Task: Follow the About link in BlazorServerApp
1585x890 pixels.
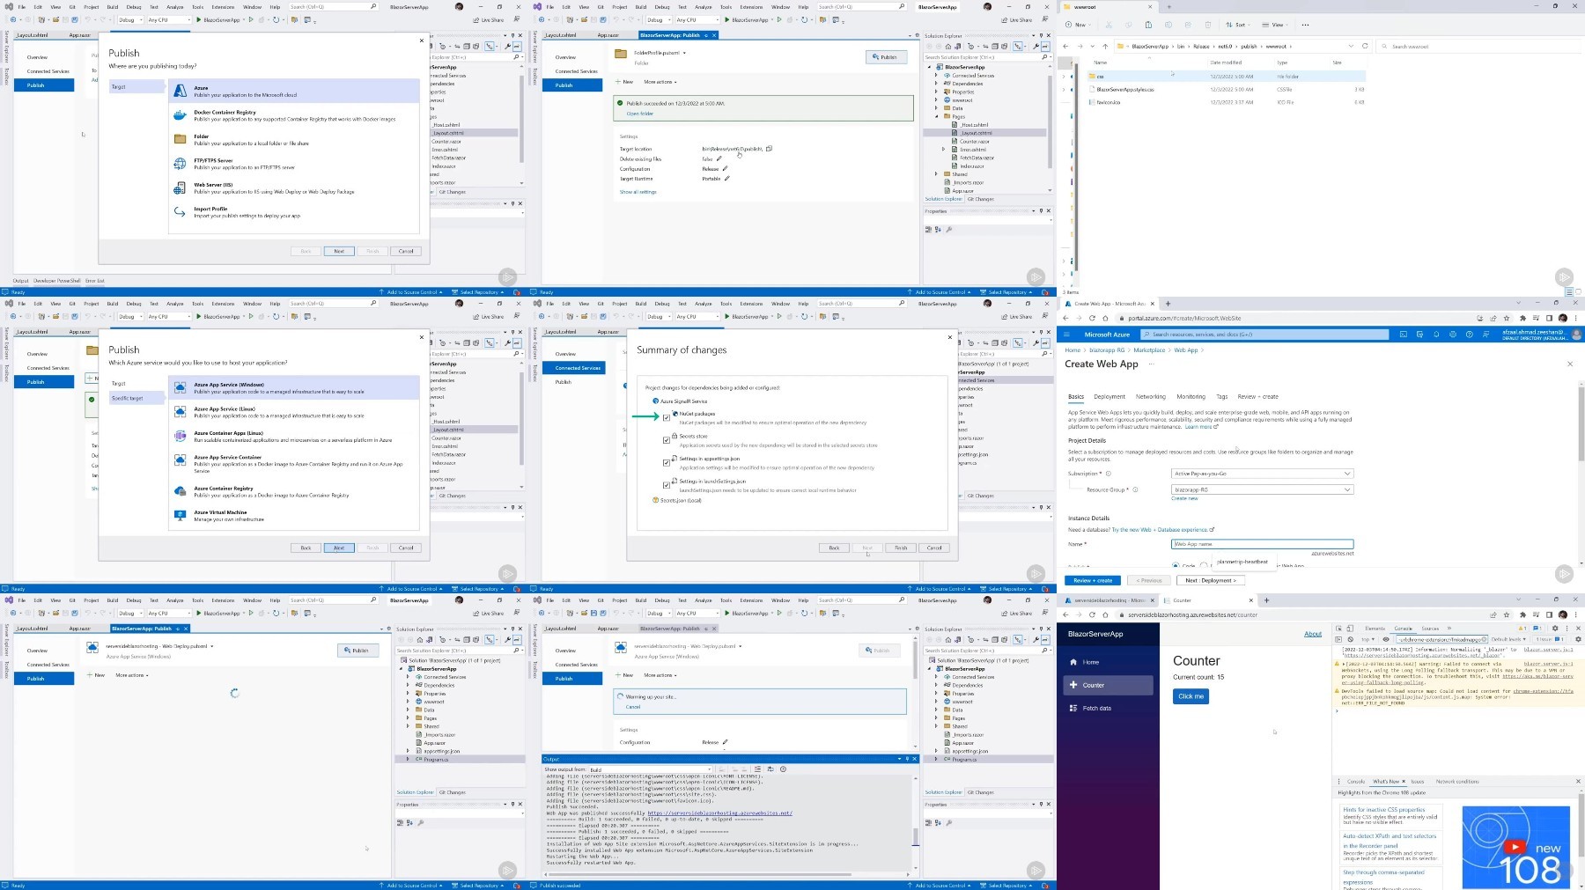Action: pos(1312,634)
